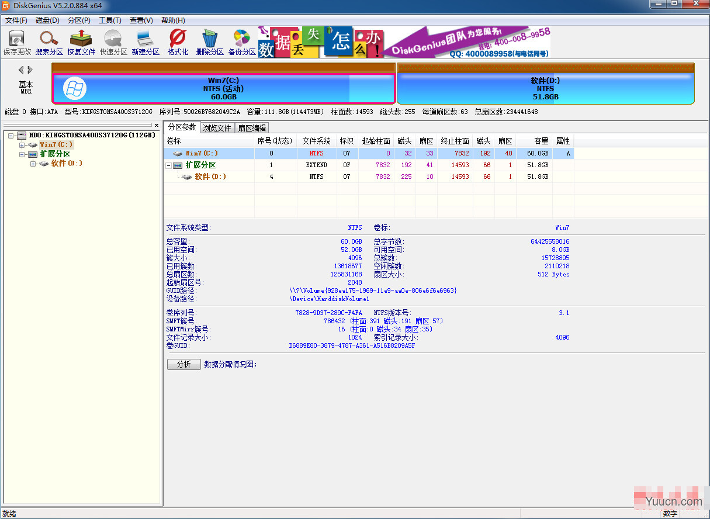Click the 分析 analyze button

[x=183, y=364]
